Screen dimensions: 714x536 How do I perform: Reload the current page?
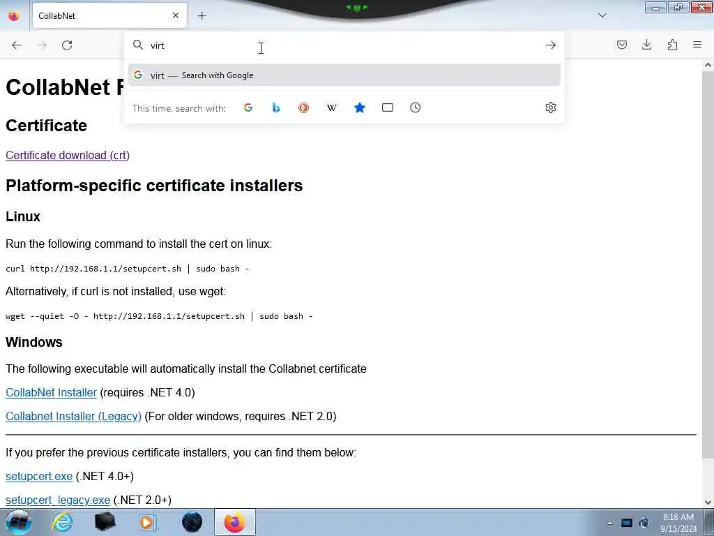(67, 45)
